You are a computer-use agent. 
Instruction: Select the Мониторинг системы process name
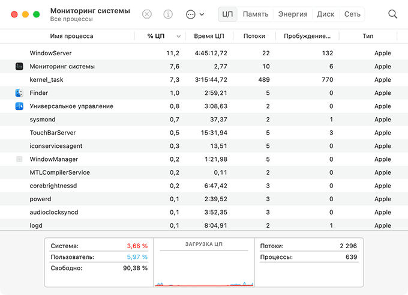pos(62,66)
